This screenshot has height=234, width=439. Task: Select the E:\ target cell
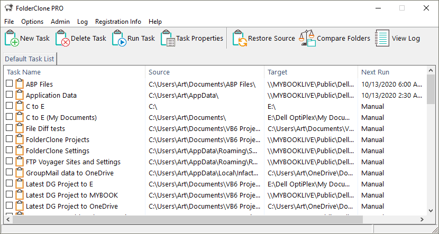[272, 107]
